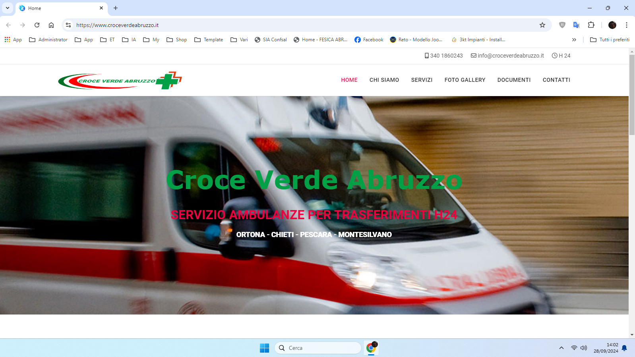Open the Extensions puzzle icon
Screen dimensions: 635x357
pyautogui.click(x=591, y=25)
